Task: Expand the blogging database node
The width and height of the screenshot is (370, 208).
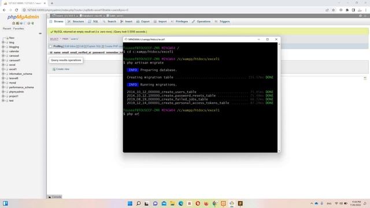Action: 3,47
